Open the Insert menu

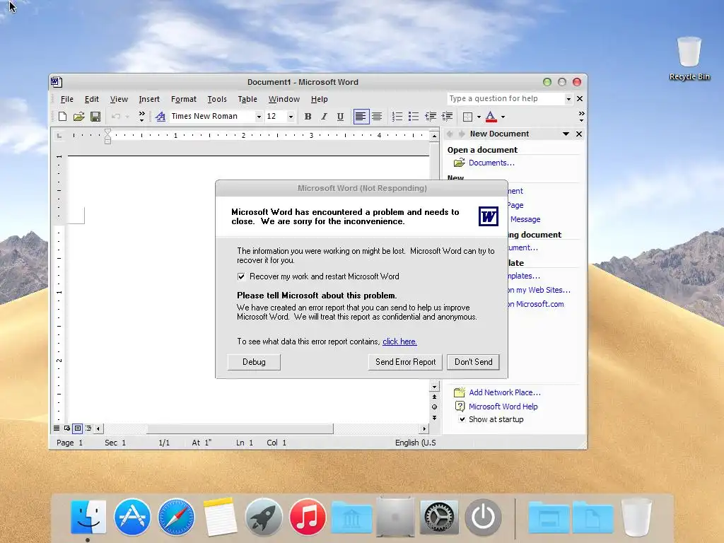(x=149, y=99)
